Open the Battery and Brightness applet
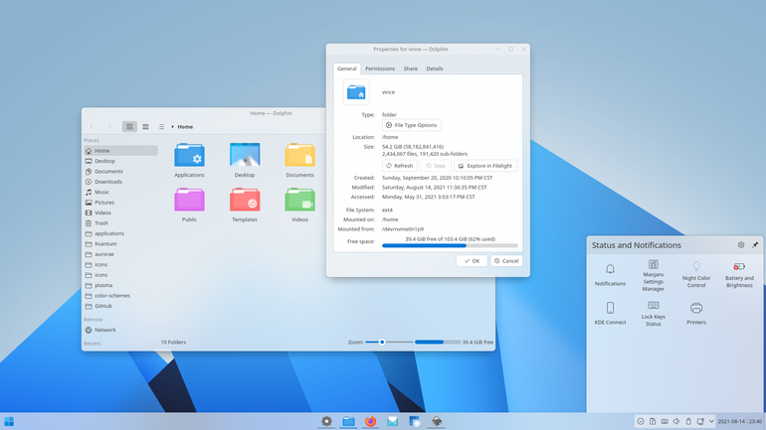This screenshot has height=430, width=766. click(x=739, y=274)
